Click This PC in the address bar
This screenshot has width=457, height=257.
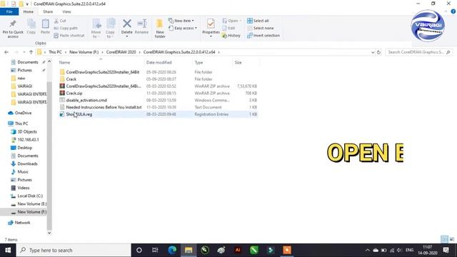55,52
